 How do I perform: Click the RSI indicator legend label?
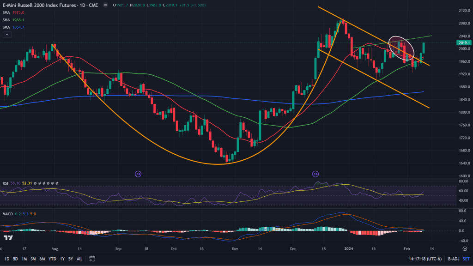pyautogui.click(x=6, y=183)
